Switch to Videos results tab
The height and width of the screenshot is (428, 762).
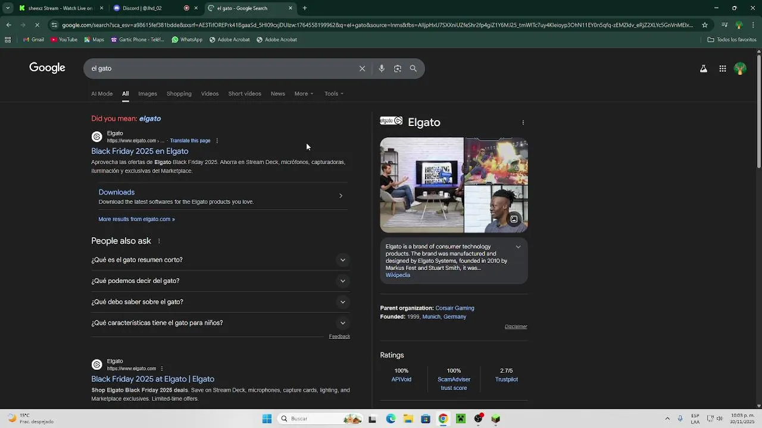tap(210, 94)
